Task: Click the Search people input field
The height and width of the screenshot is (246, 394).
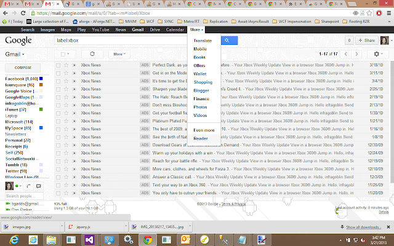Action: coord(24,196)
